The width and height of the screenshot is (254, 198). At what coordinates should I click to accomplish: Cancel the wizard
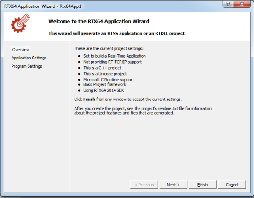tap(232, 185)
